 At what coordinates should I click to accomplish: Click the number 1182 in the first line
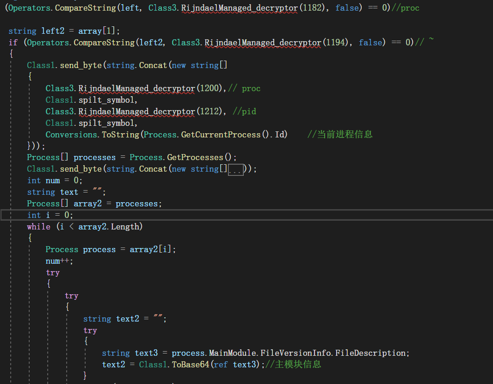click(312, 7)
